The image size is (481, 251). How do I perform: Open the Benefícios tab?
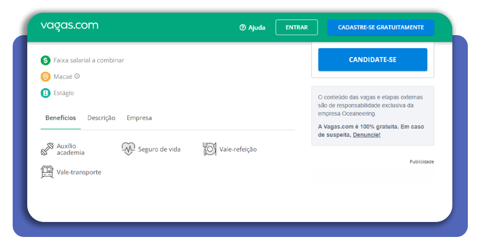click(x=61, y=118)
